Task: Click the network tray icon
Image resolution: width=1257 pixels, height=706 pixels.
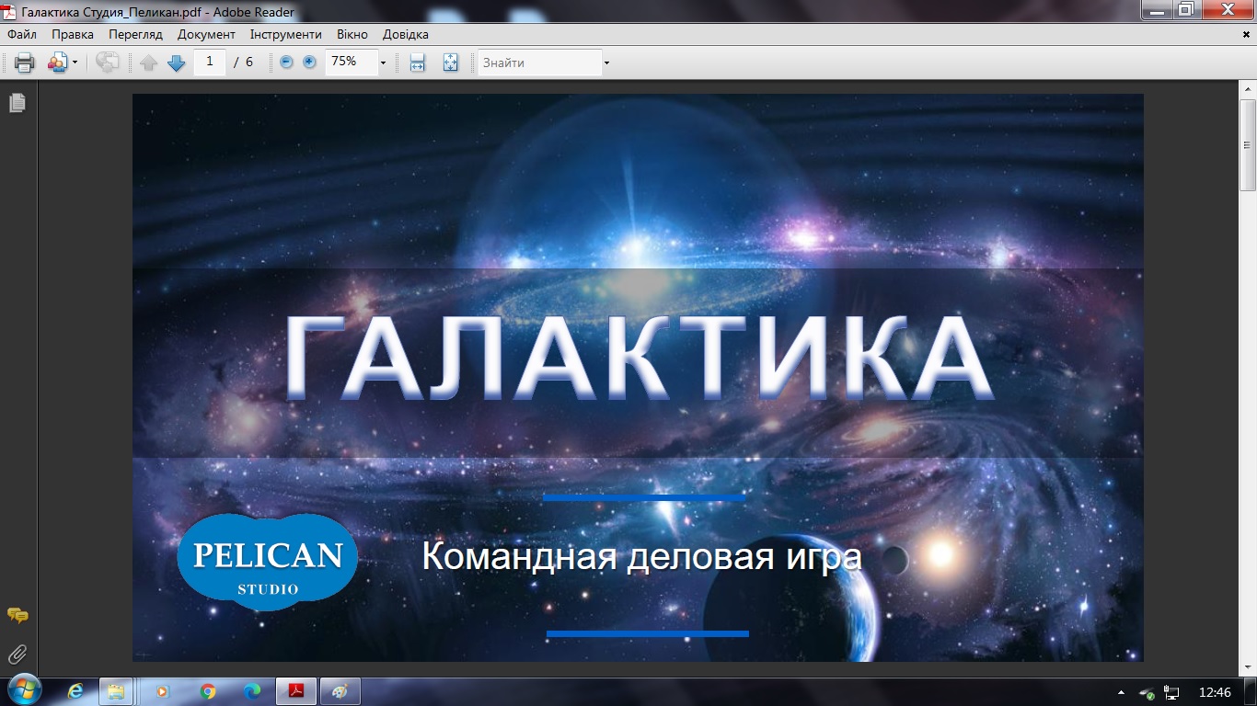Action: [1172, 692]
